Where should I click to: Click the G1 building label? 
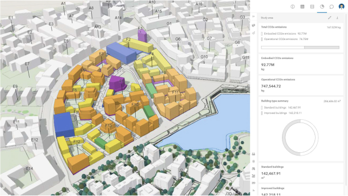click(169, 24)
